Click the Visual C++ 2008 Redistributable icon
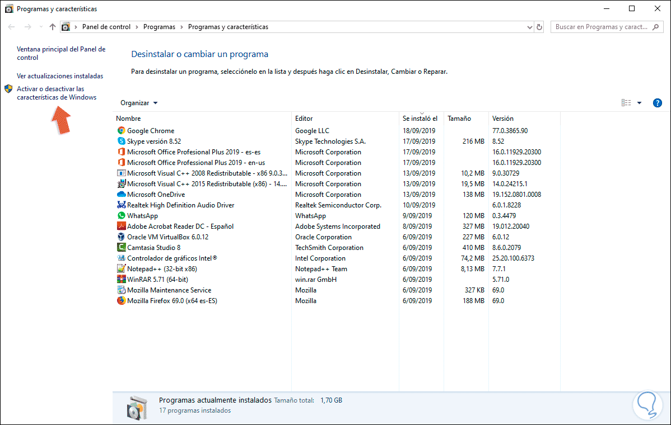Image resolution: width=671 pixels, height=425 pixels. pos(121,173)
